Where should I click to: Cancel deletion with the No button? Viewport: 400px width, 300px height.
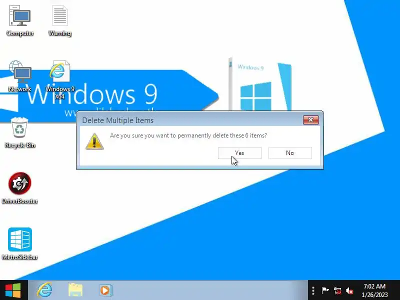[x=290, y=153]
